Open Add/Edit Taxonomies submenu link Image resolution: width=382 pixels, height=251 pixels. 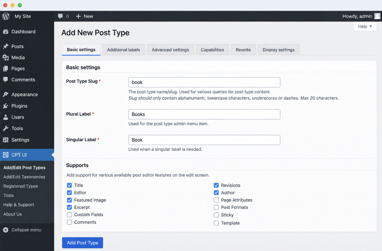24,177
